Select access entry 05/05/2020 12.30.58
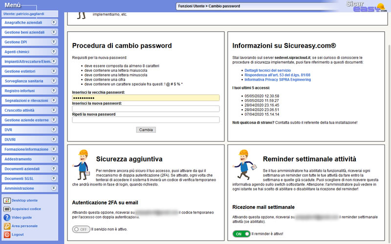Viewport: 391px width, 244px height. pyautogui.click(x=262, y=96)
